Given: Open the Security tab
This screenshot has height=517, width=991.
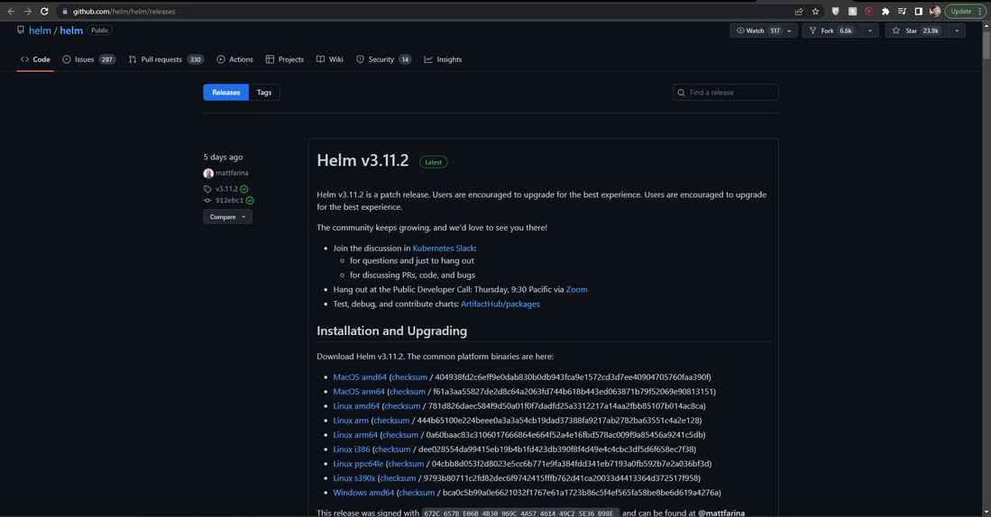Looking at the screenshot, I should click(x=383, y=59).
